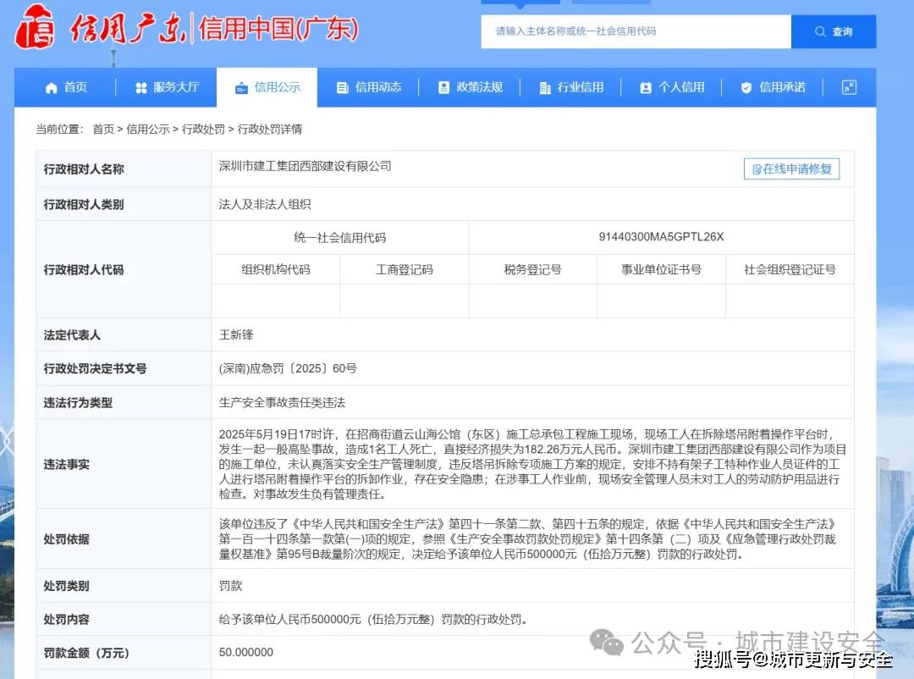This screenshot has width=914, height=679.
Task: Click the fullscreen icon at the nav bar end
Action: (x=850, y=87)
